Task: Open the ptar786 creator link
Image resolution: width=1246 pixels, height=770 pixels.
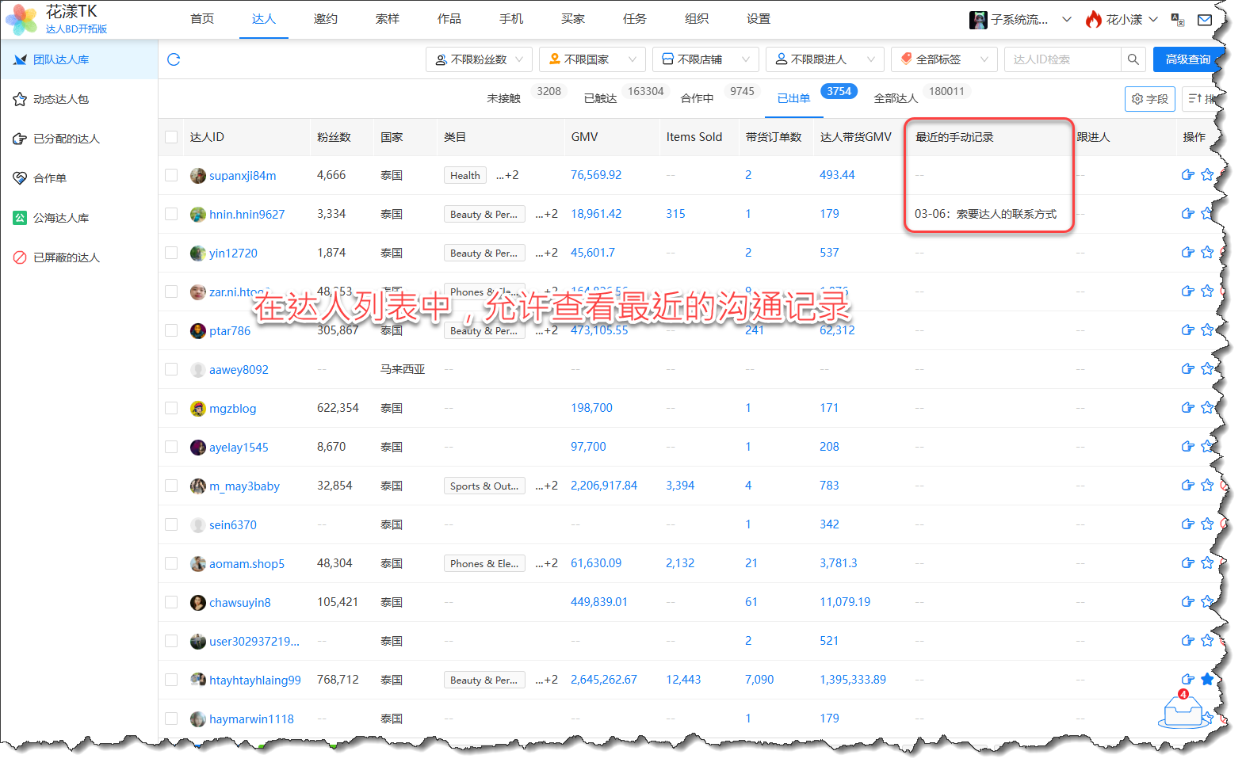Action: (229, 331)
